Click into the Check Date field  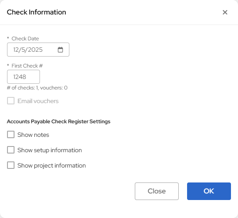point(38,50)
